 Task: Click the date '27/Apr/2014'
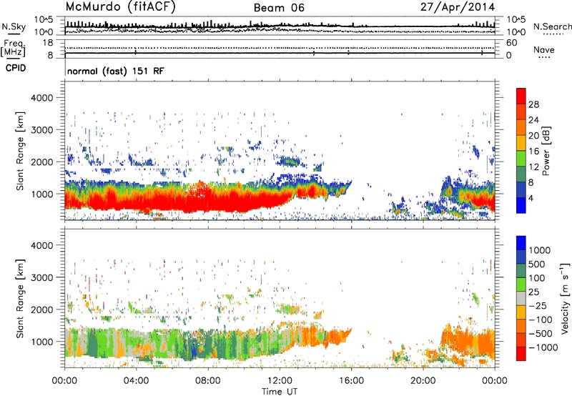(458, 7)
